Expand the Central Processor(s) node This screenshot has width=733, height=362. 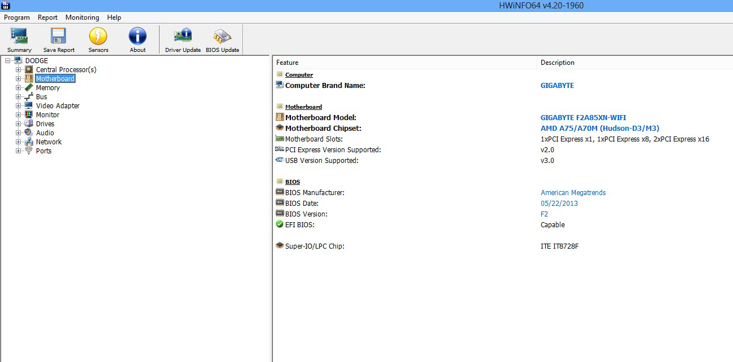pos(19,69)
